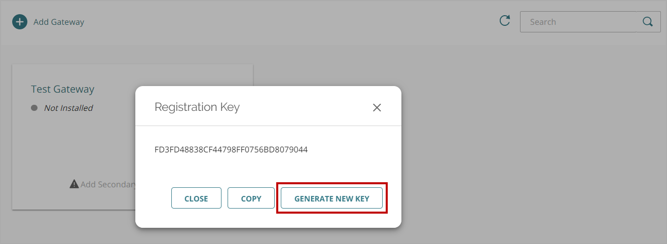Click the warning triangle icon beside Add Secondary
This screenshot has width=667, height=244.
click(74, 184)
